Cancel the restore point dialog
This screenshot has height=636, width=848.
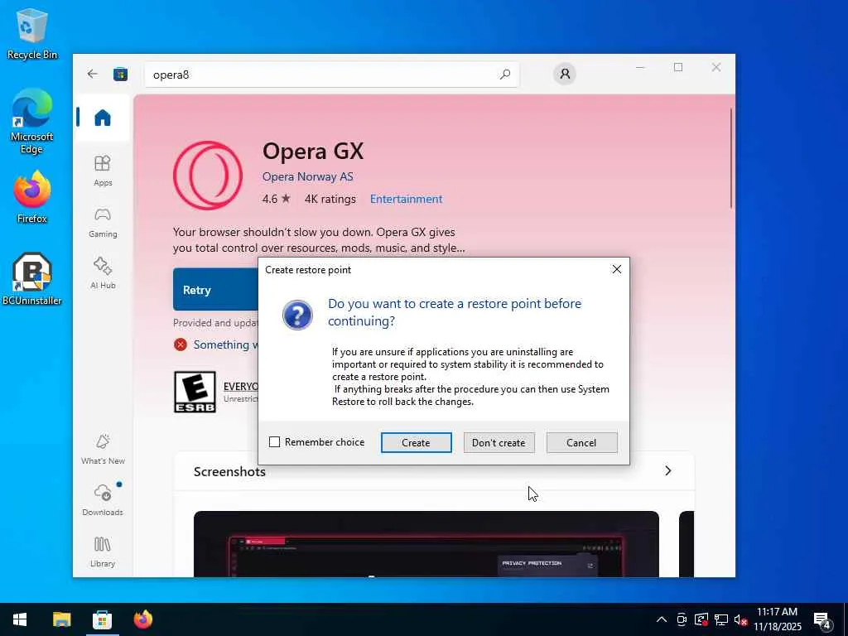coord(581,442)
